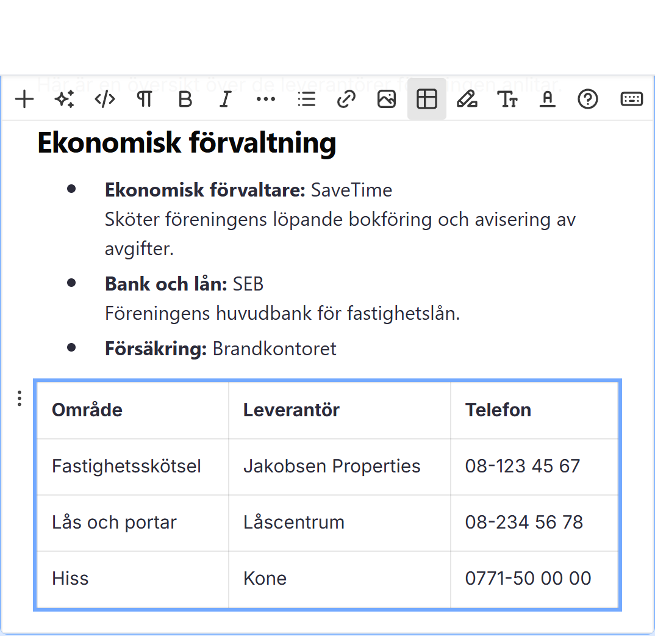The width and height of the screenshot is (655, 636).
Task: Toggle code view with the code brackets icon
Action: pyautogui.click(x=104, y=99)
